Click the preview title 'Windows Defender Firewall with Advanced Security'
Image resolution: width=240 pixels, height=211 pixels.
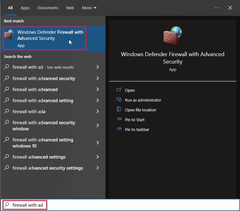pyautogui.click(x=172, y=58)
